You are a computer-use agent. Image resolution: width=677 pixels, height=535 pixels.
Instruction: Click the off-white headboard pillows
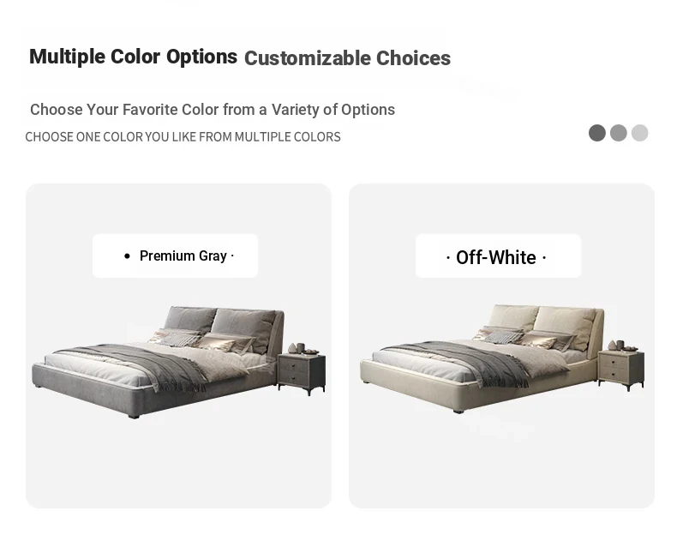(x=542, y=323)
